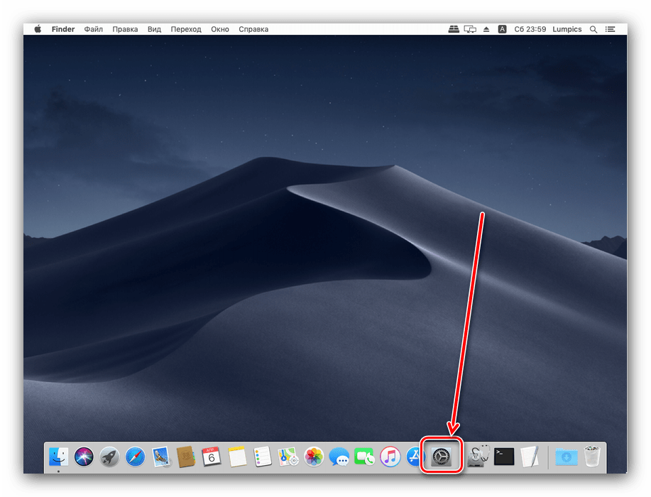651x497 pixels.
Task: Open the Lumpics user menu
Action: click(567, 29)
